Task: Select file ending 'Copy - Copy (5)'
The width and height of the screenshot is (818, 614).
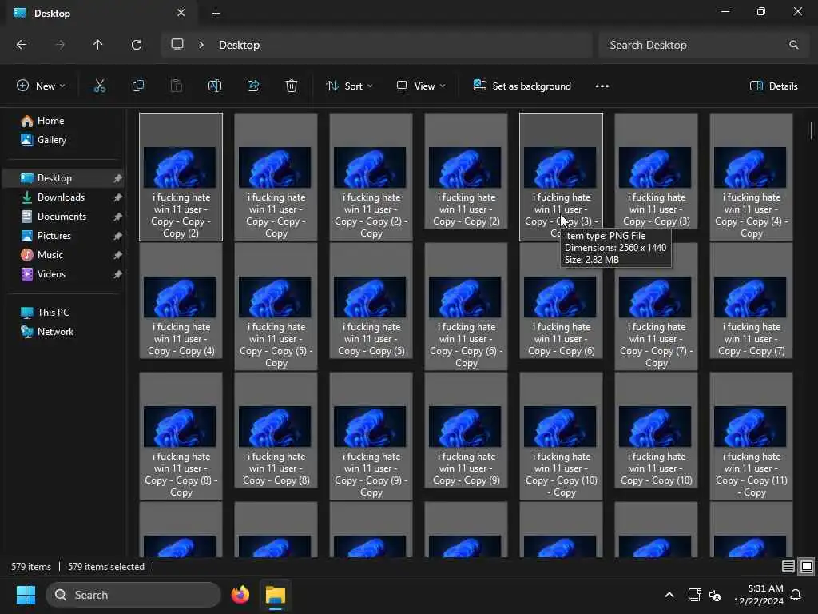Action: tap(371, 301)
